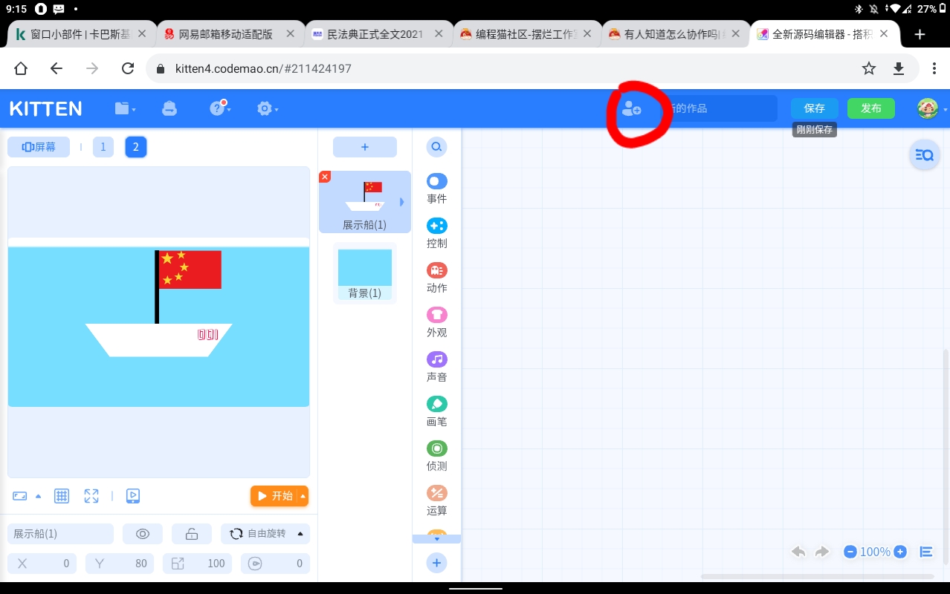This screenshot has width=950, height=594.
Task: Click the KITTEN logo
Action: [x=46, y=108]
